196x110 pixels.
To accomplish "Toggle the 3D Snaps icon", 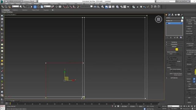I will pos(64,7).
